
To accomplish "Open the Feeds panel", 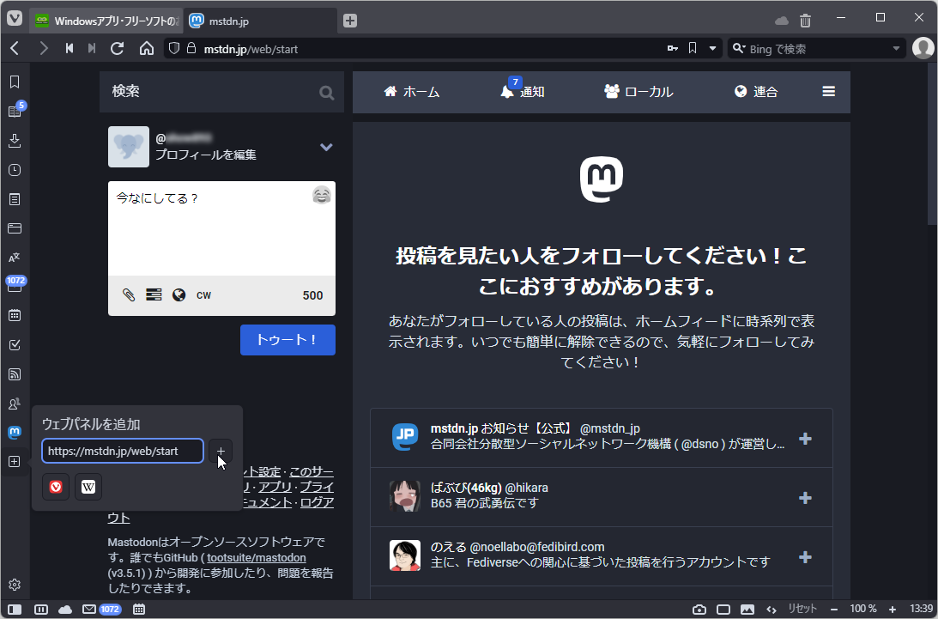I will (15, 374).
